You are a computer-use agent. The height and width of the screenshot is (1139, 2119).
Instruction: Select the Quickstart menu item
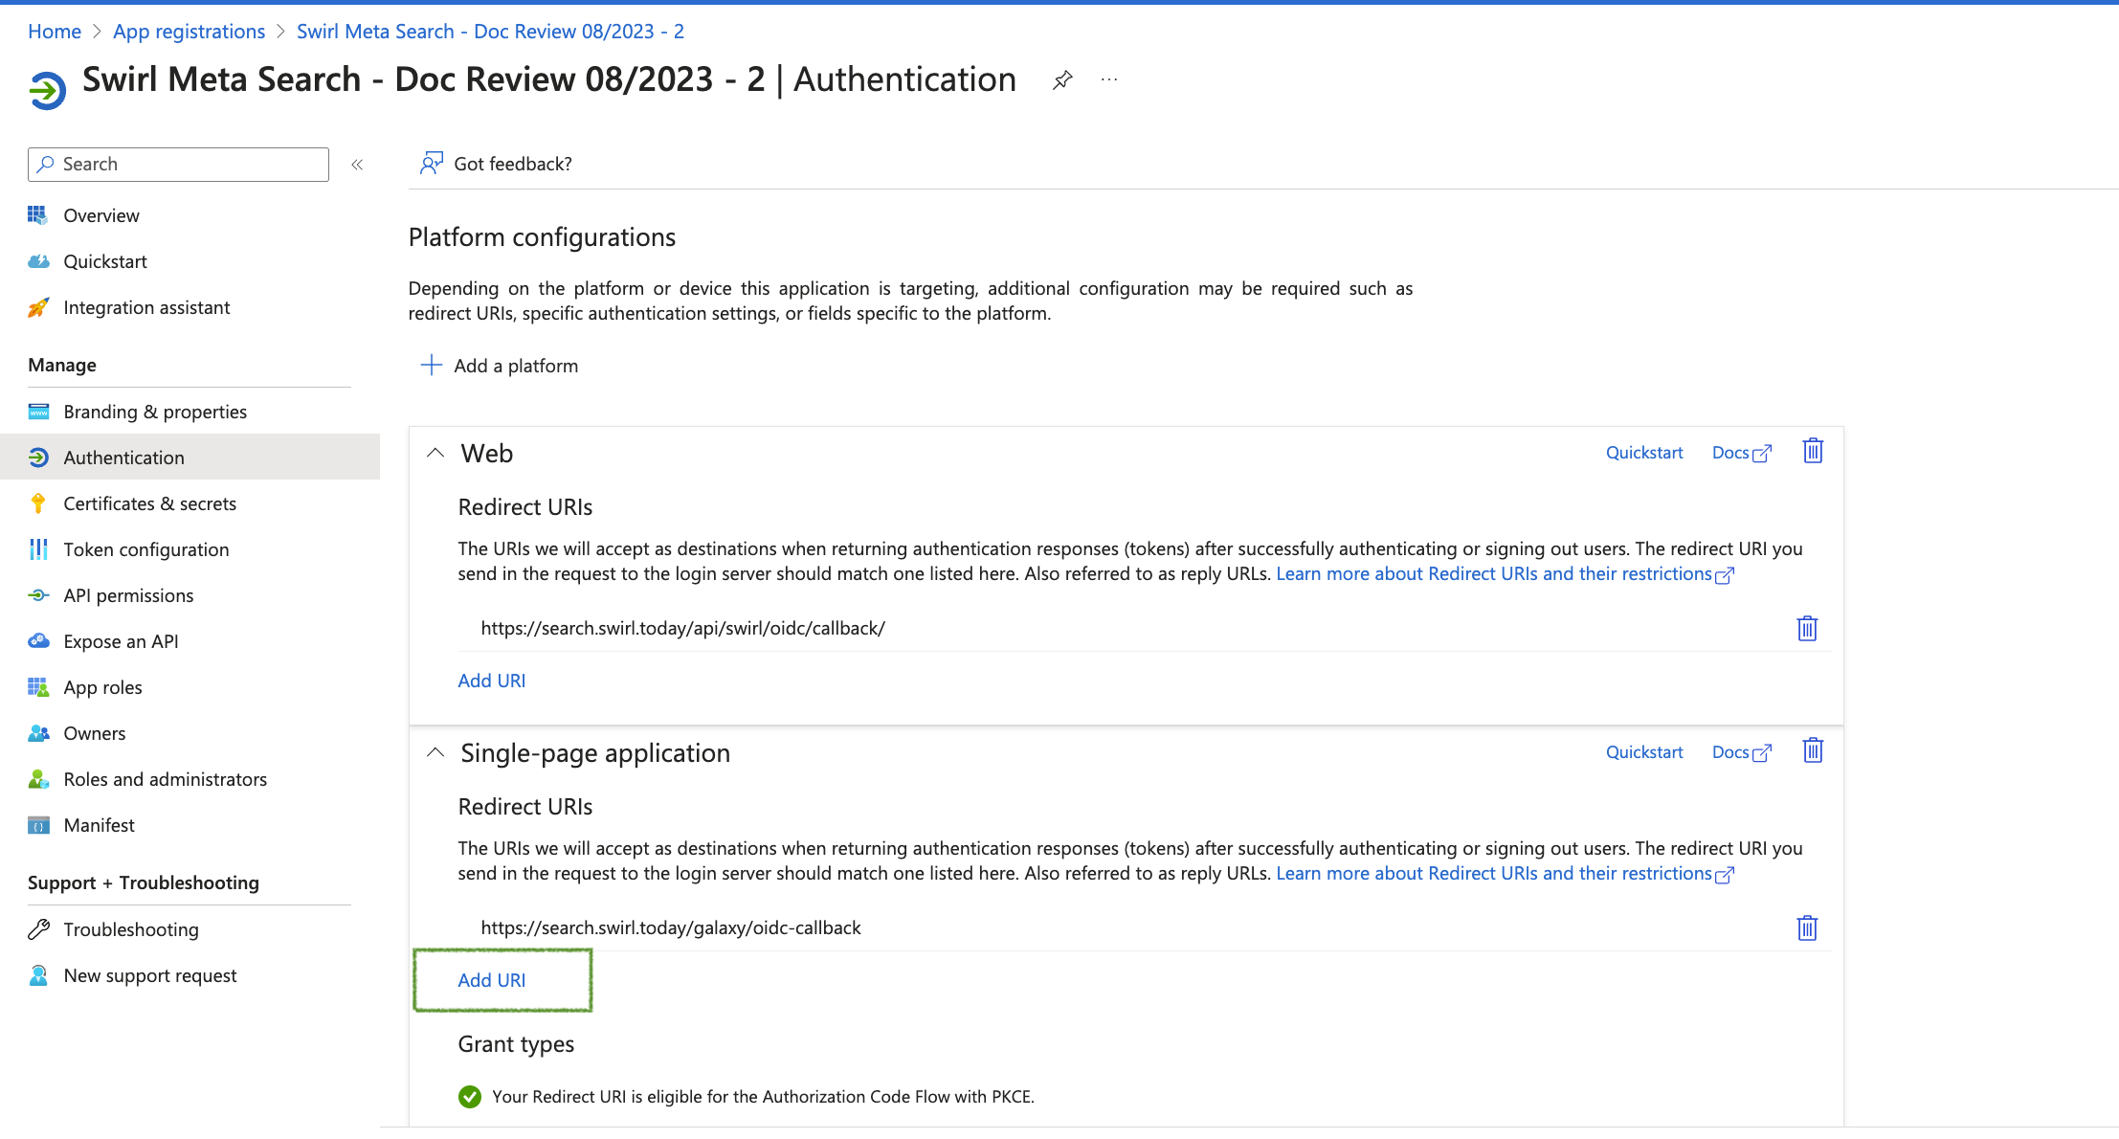click(103, 261)
